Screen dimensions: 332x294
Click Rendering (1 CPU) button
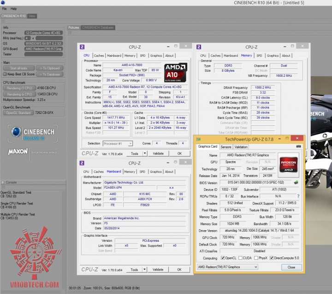pyautogui.click(x=19, y=88)
